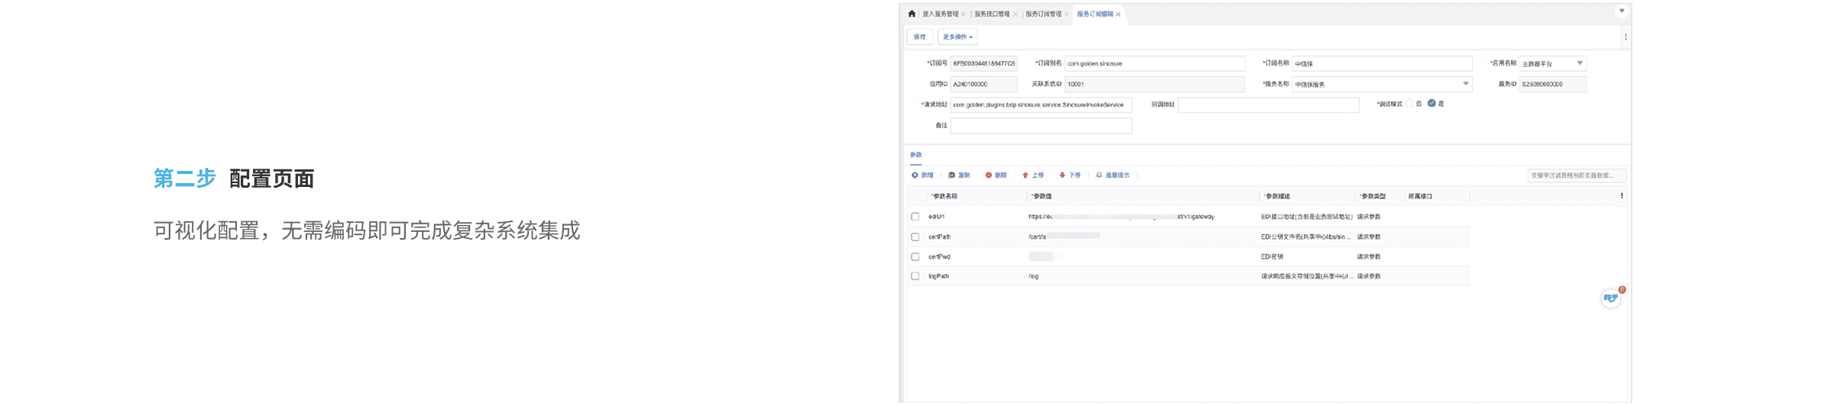
Task: Open the 更多操作 dropdown menu
Action: pyautogui.click(x=957, y=37)
